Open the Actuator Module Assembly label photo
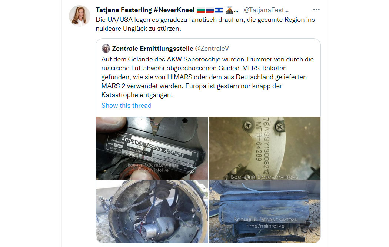Viewport: 389px width, 247px height. 152,148
